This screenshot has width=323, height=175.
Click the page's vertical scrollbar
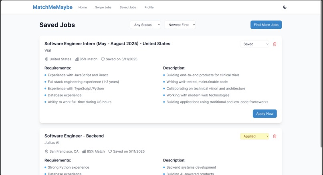pyautogui.click(x=321, y=74)
